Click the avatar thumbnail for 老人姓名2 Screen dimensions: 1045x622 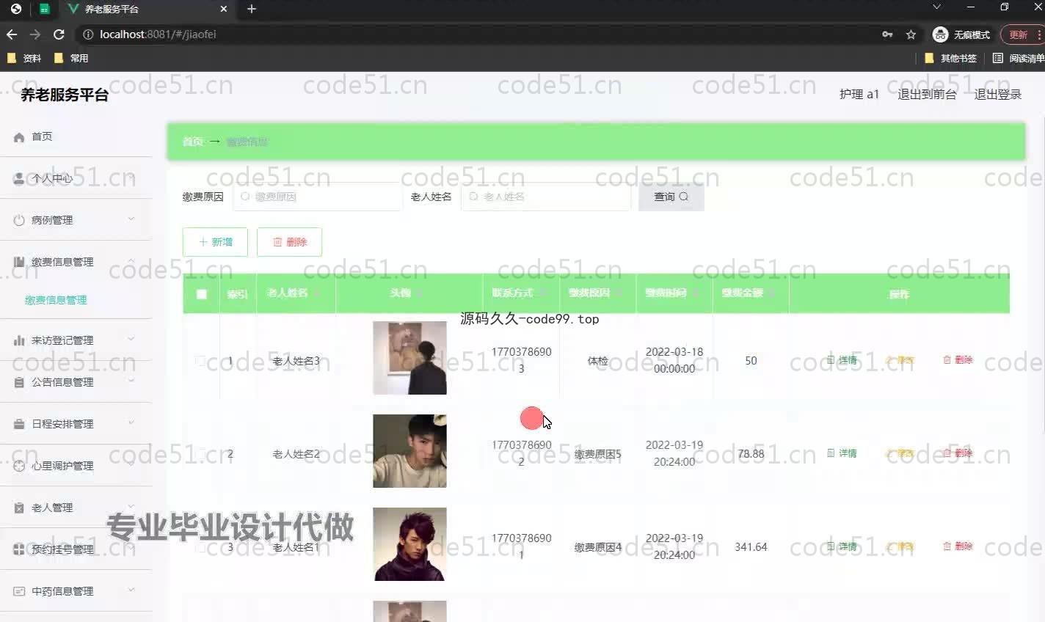pos(409,451)
